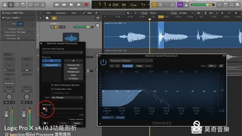Select plug-in set B tab

tap(73, 61)
